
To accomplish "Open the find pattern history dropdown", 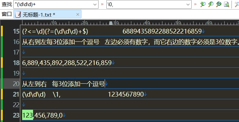I will click(95, 4).
